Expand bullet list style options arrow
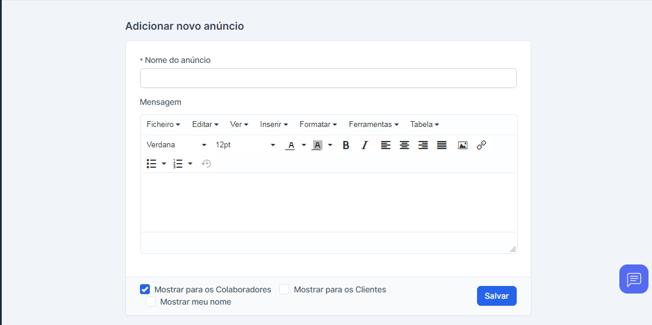The width and height of the screenshot is (652, 325). tap(164, 164)
